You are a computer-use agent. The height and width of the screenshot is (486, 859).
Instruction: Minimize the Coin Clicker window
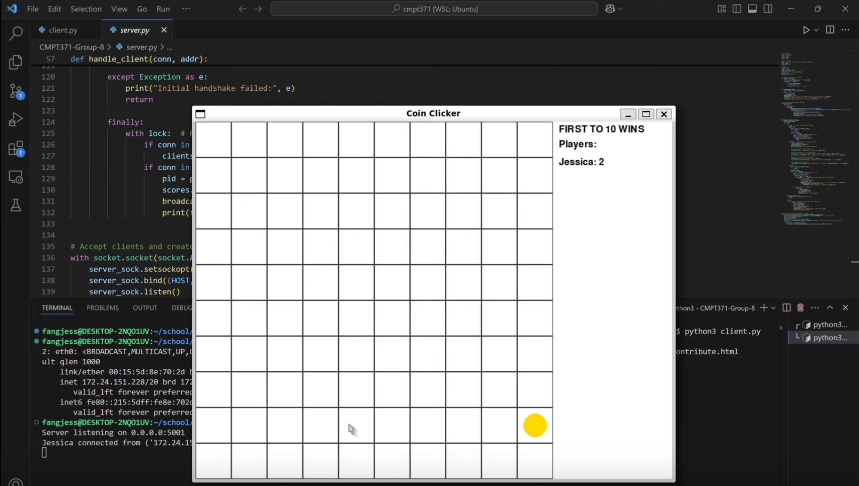coord(628,114)
